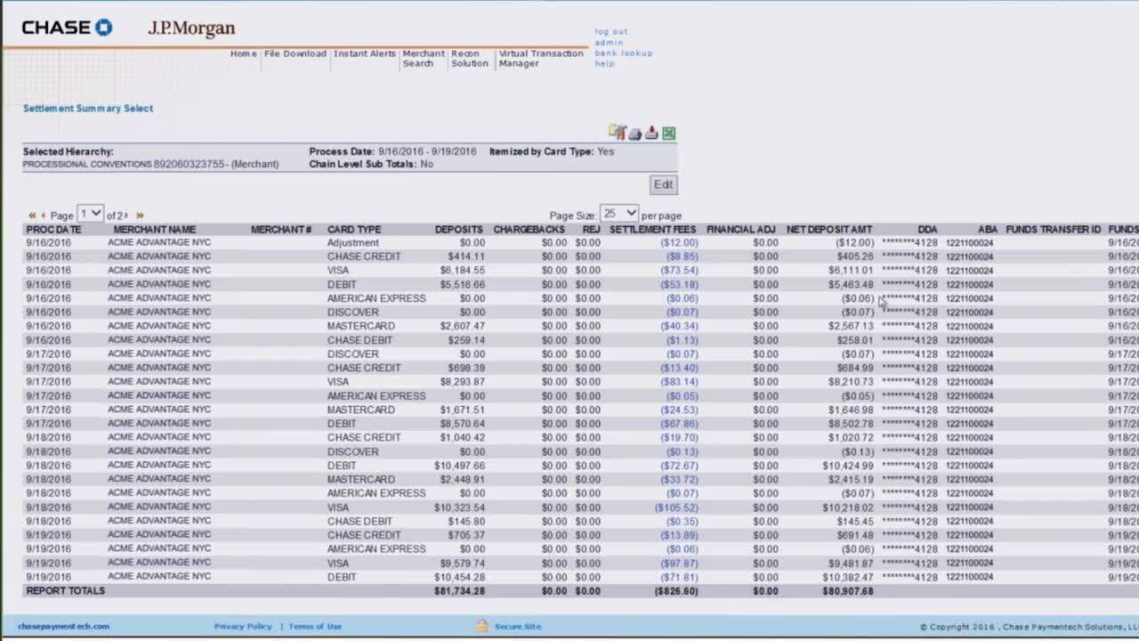Viewport: 1139px width, 641px height.
Task: Open Virtual Transaction Manager menu
Action: click(541, 59)
